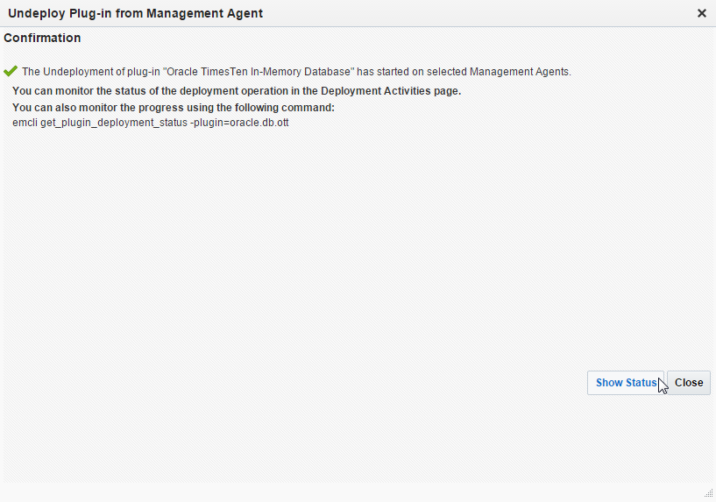Click 'You can also monitor the progress' line

tap(174, 108)
